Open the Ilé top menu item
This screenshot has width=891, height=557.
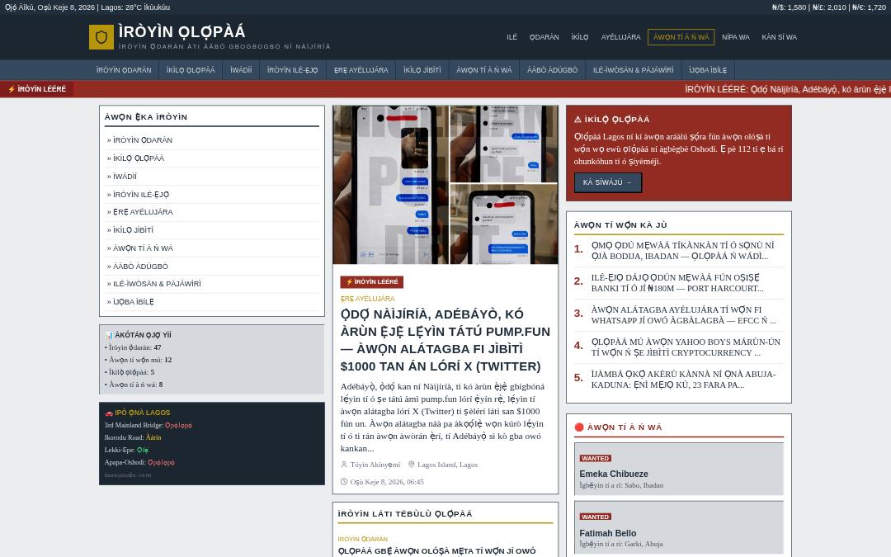tap(512, 37)
